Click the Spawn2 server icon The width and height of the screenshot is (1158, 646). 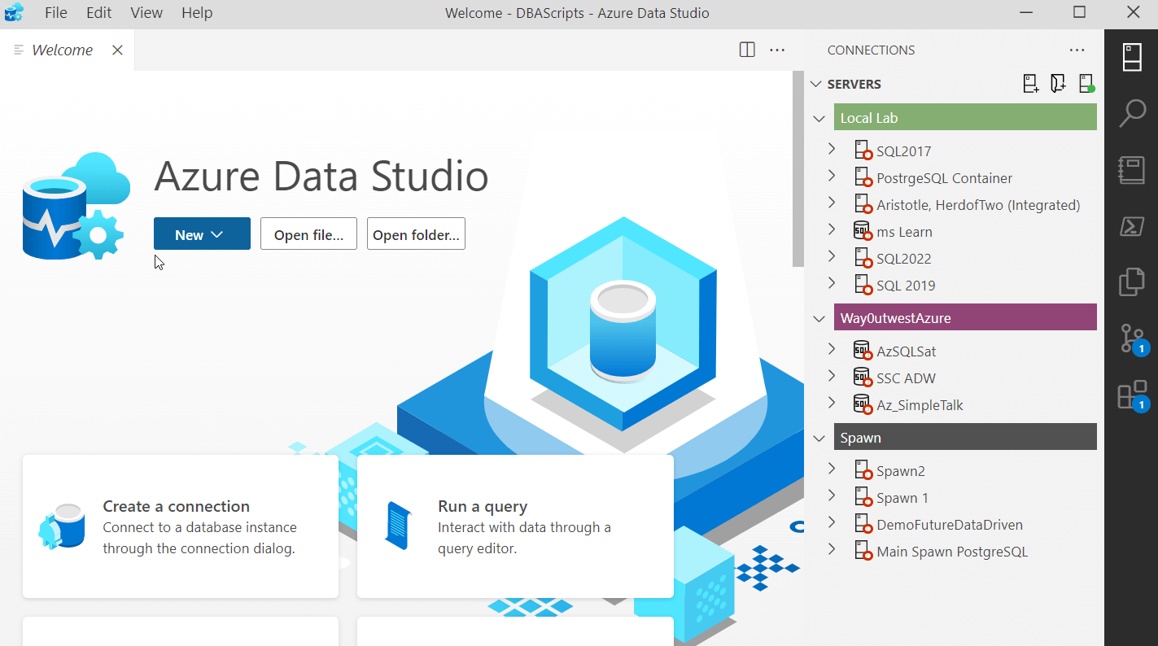[863, 470]
